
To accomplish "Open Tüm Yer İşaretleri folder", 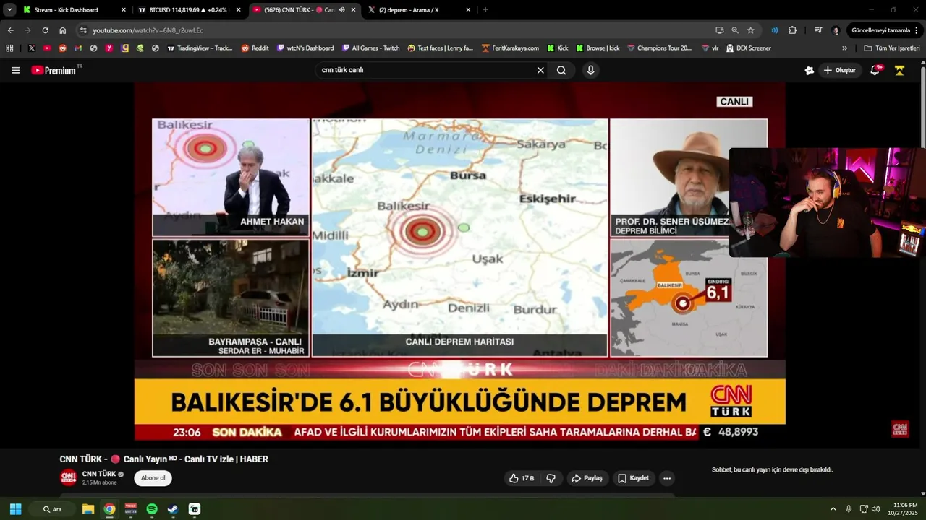I will (x=892, y=48).
